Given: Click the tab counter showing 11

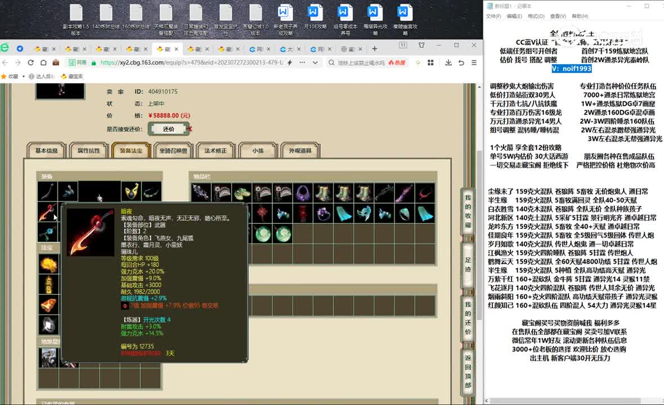Looking at the screenshot, I should (x=403, y=45).
